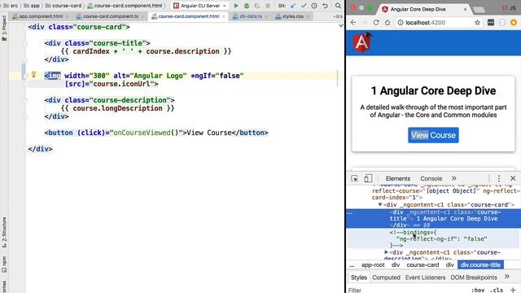Close the Angular Core Deep Dive browser tab
The width and height of the screenshot is (521, 293).
click(465, 9)
